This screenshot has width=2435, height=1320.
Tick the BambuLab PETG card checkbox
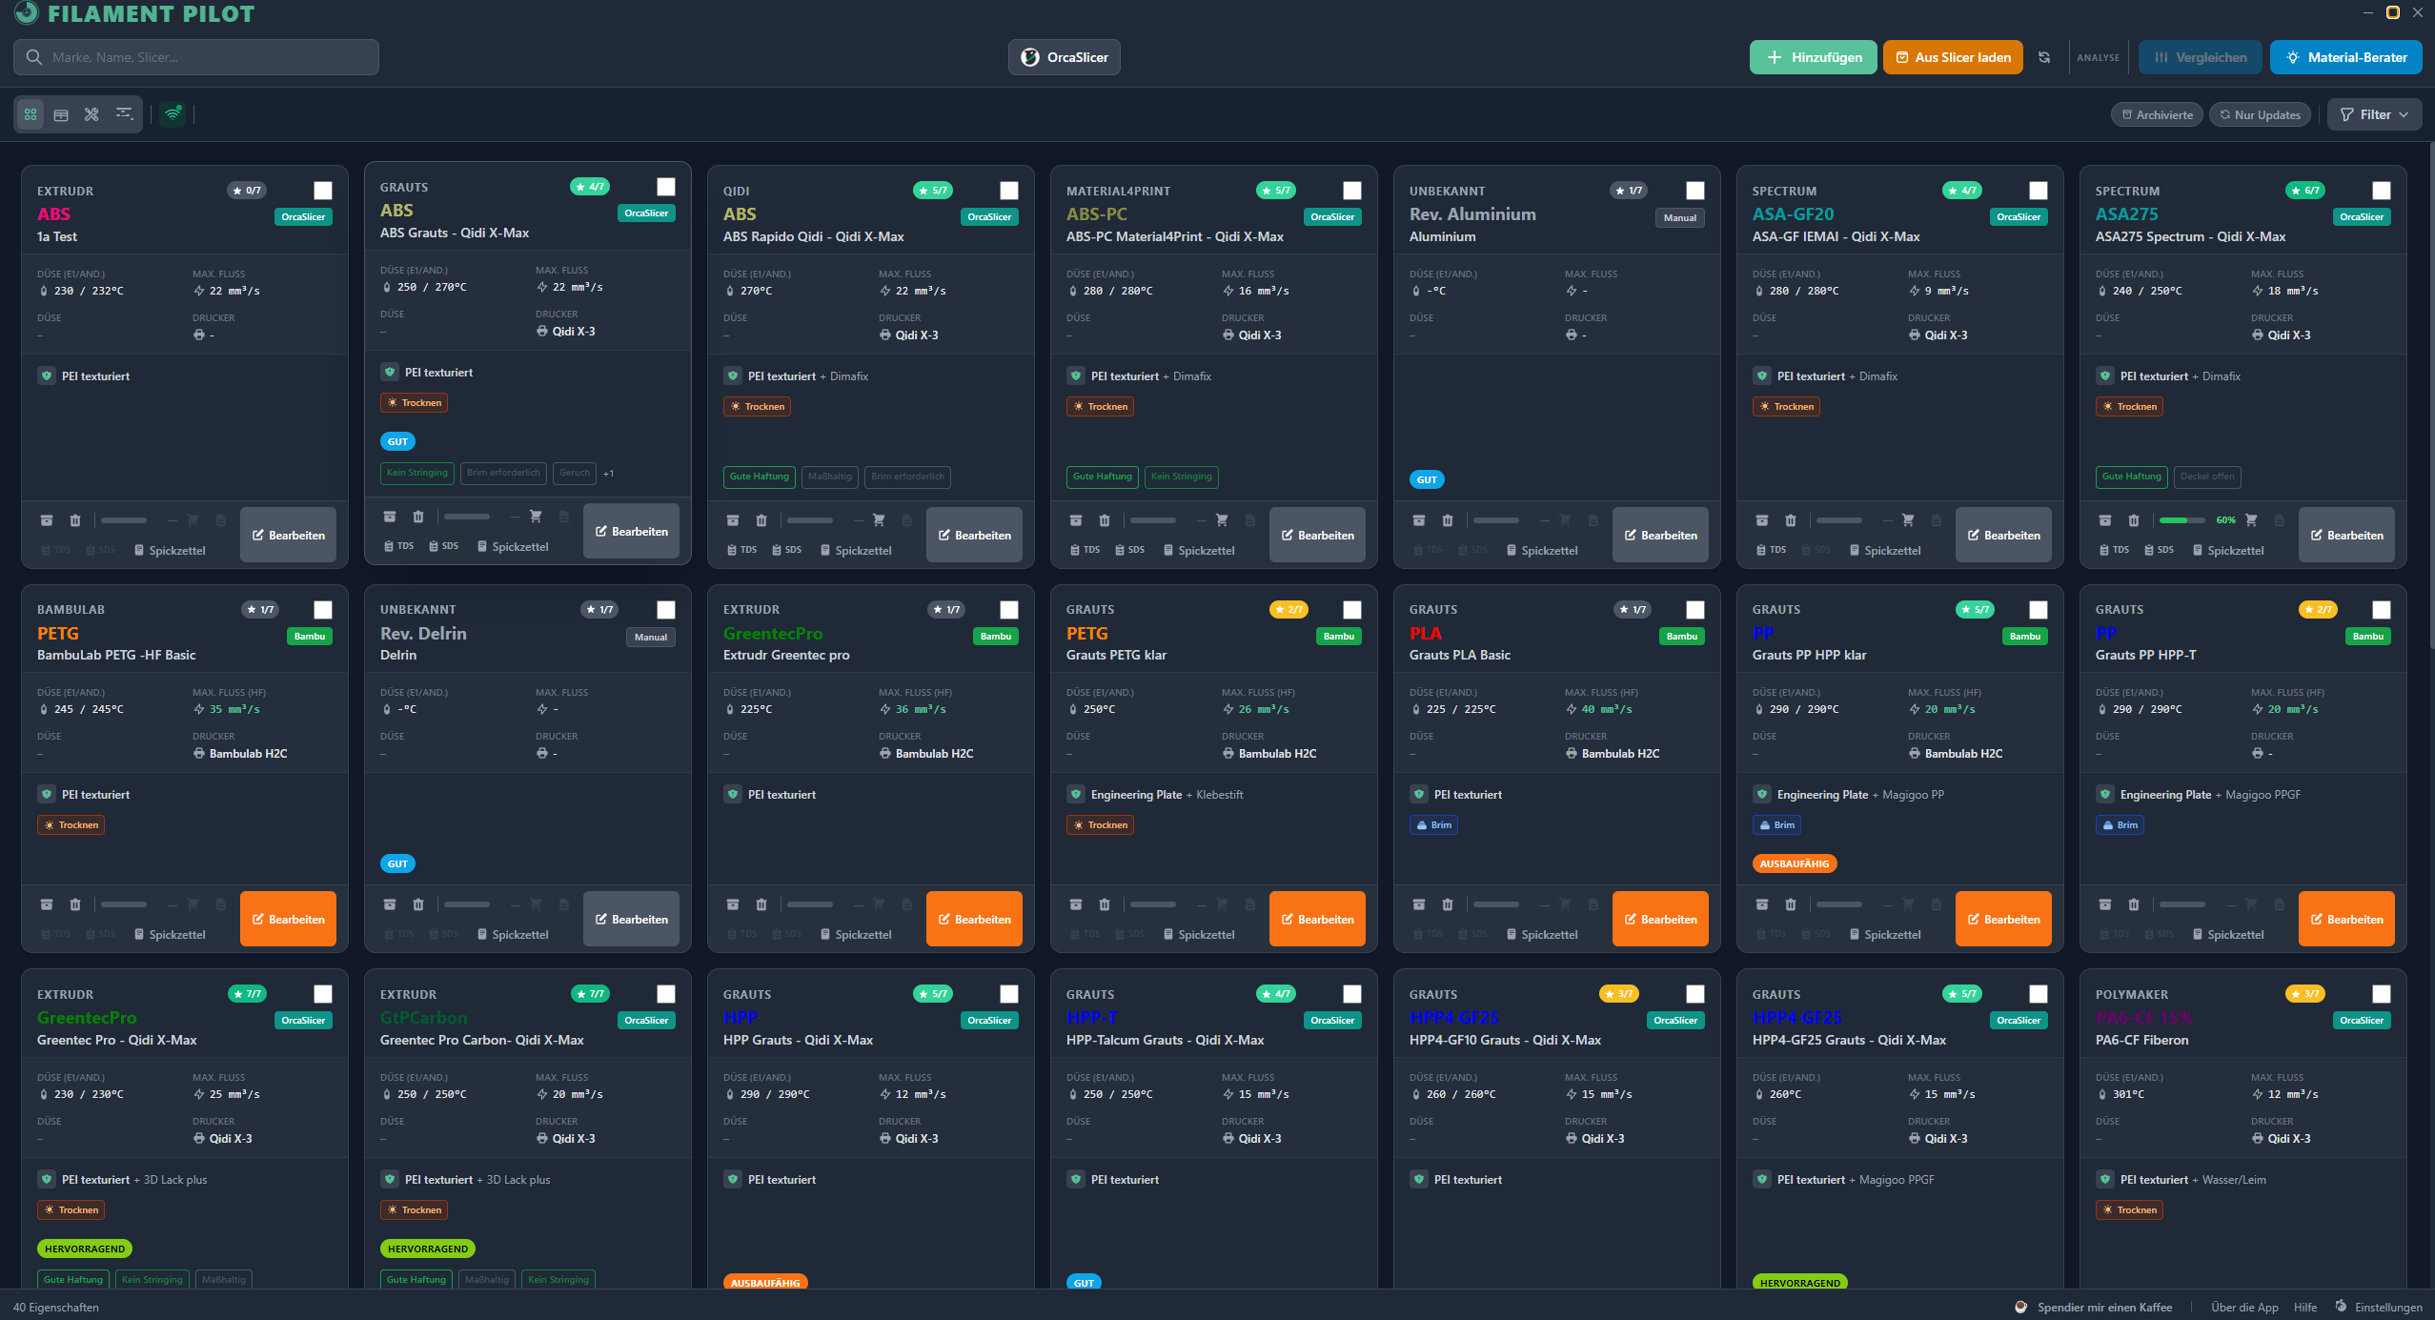coord(323,610)
